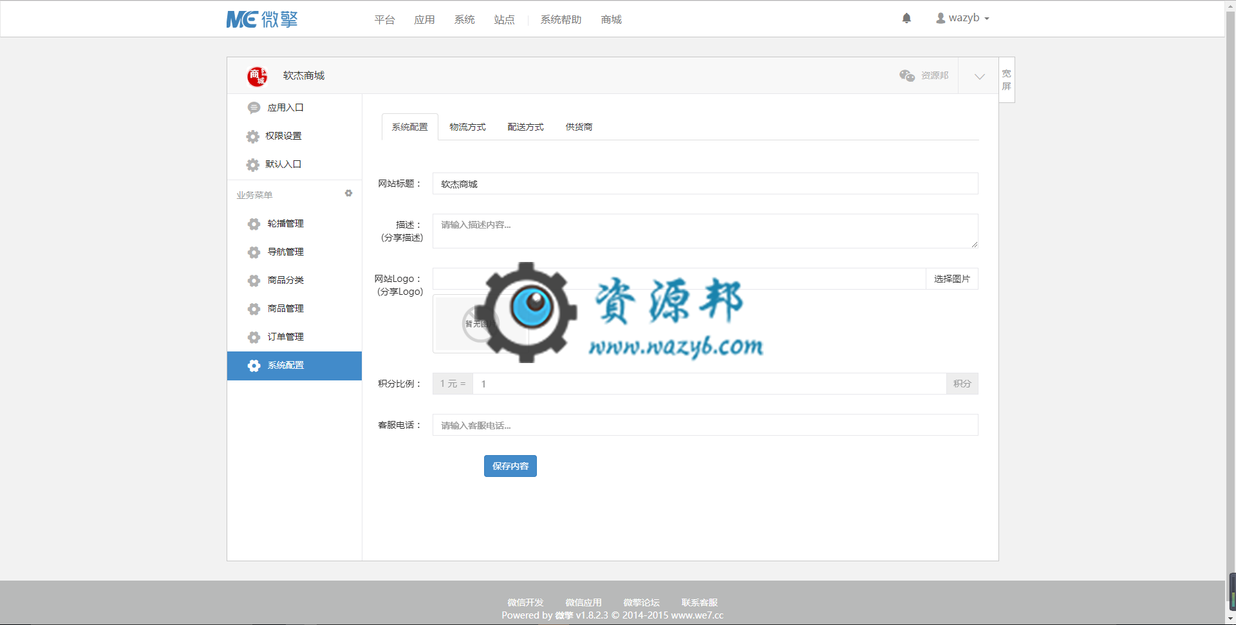Open the 系统帮助 menu
Viewport: 1236px width, 625px height.
[x=561, y=20]
